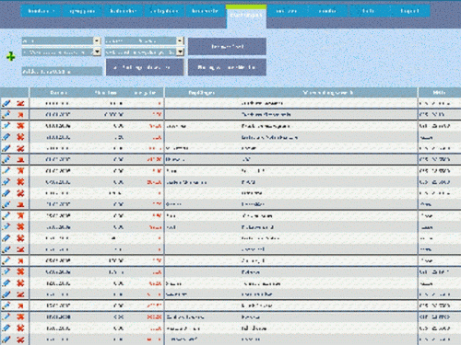461x345 pixels.
Task: Sort by the second column header
Action: (106, 93)
